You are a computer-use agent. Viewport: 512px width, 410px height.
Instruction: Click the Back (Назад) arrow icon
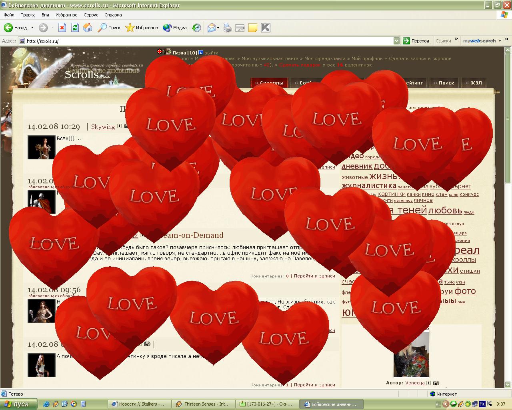[8, 28]
